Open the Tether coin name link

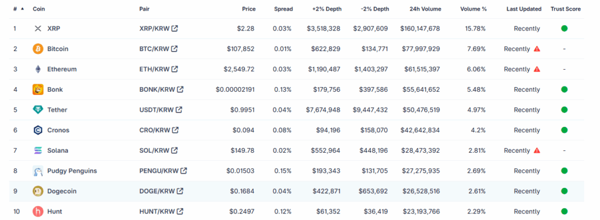[x=57, y=109]
